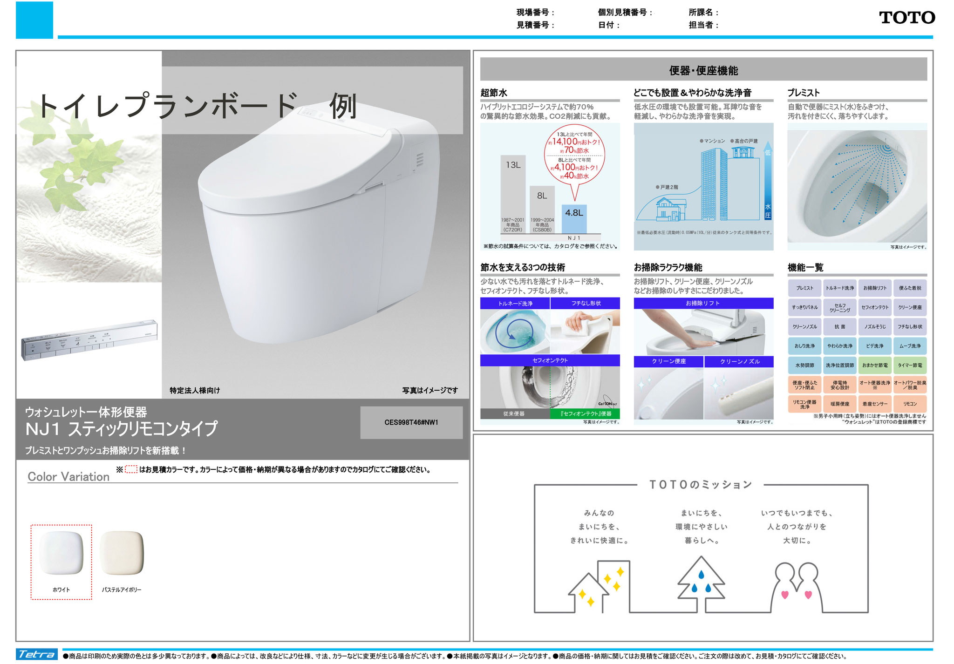
Task: Click the クリーン便座 photo
Action: pyautogui.click(x=668, y=393)
